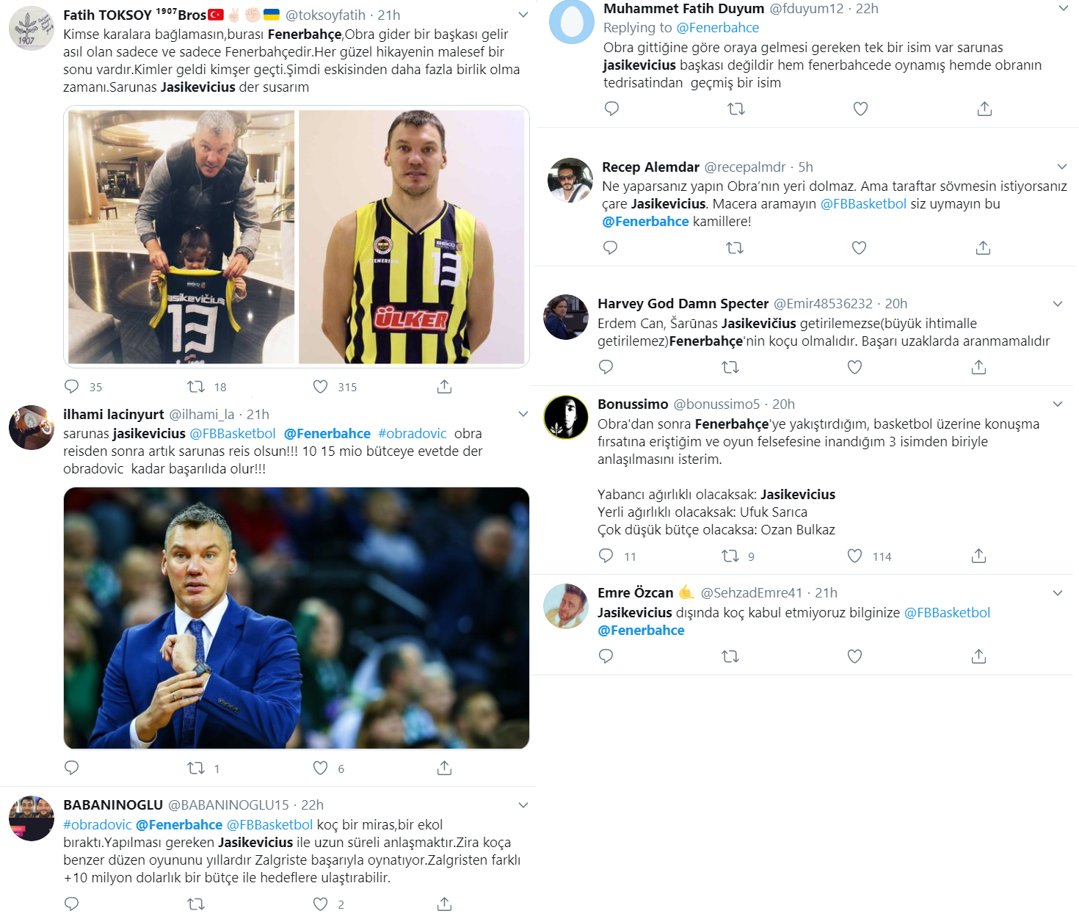Reply to ilhami lacinyurt's tweet
Screen dimensions: 1079x919
pyautogui.click(x=72, y=768)
